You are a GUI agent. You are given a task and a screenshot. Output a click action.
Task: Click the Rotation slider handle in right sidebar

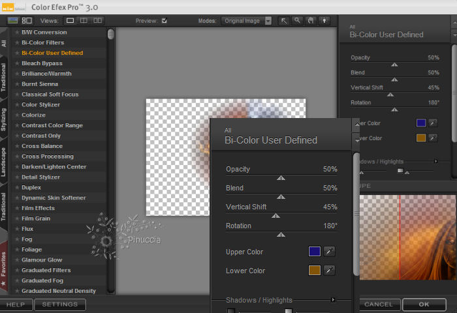pyautogui.click(x=394, y=110)
